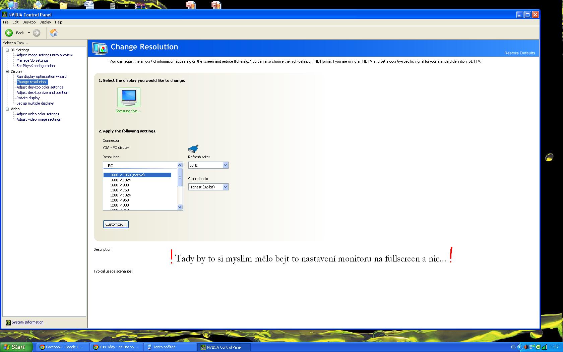
Task: Click the resolution list scroll-down arrow
Action: 180,207
